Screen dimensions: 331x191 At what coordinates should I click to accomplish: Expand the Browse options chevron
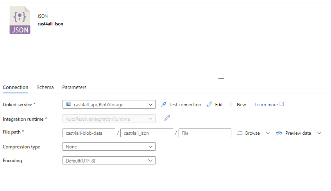(x=268, y=133)
